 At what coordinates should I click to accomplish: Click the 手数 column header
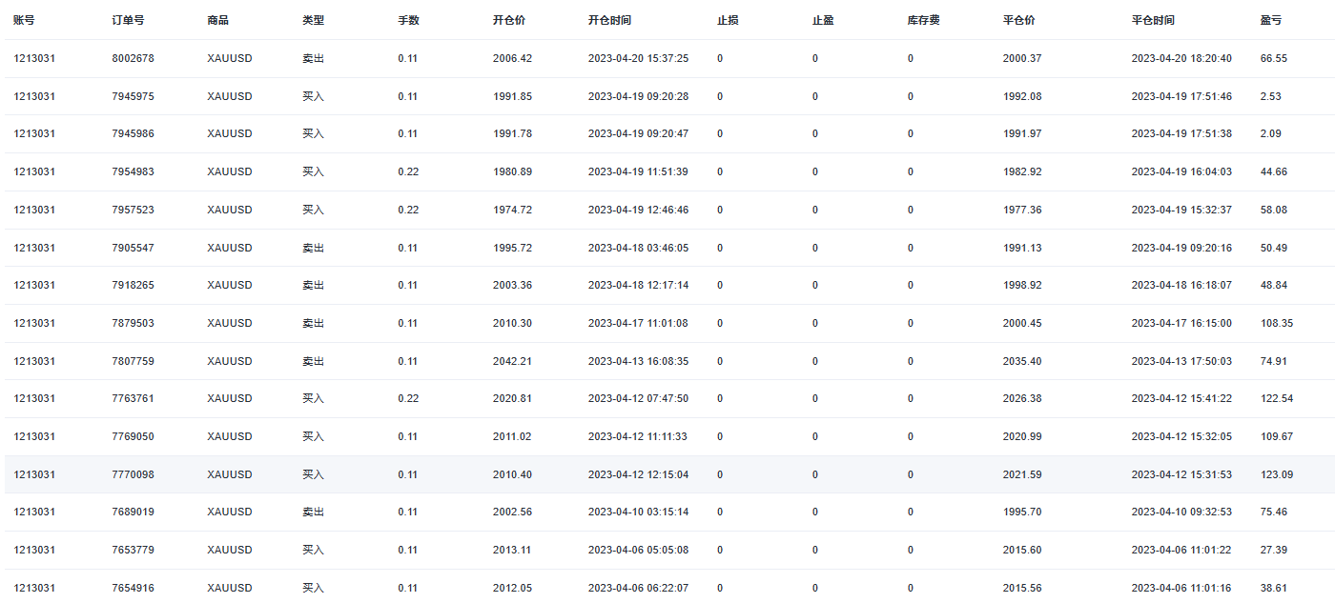tap(408, 20)
